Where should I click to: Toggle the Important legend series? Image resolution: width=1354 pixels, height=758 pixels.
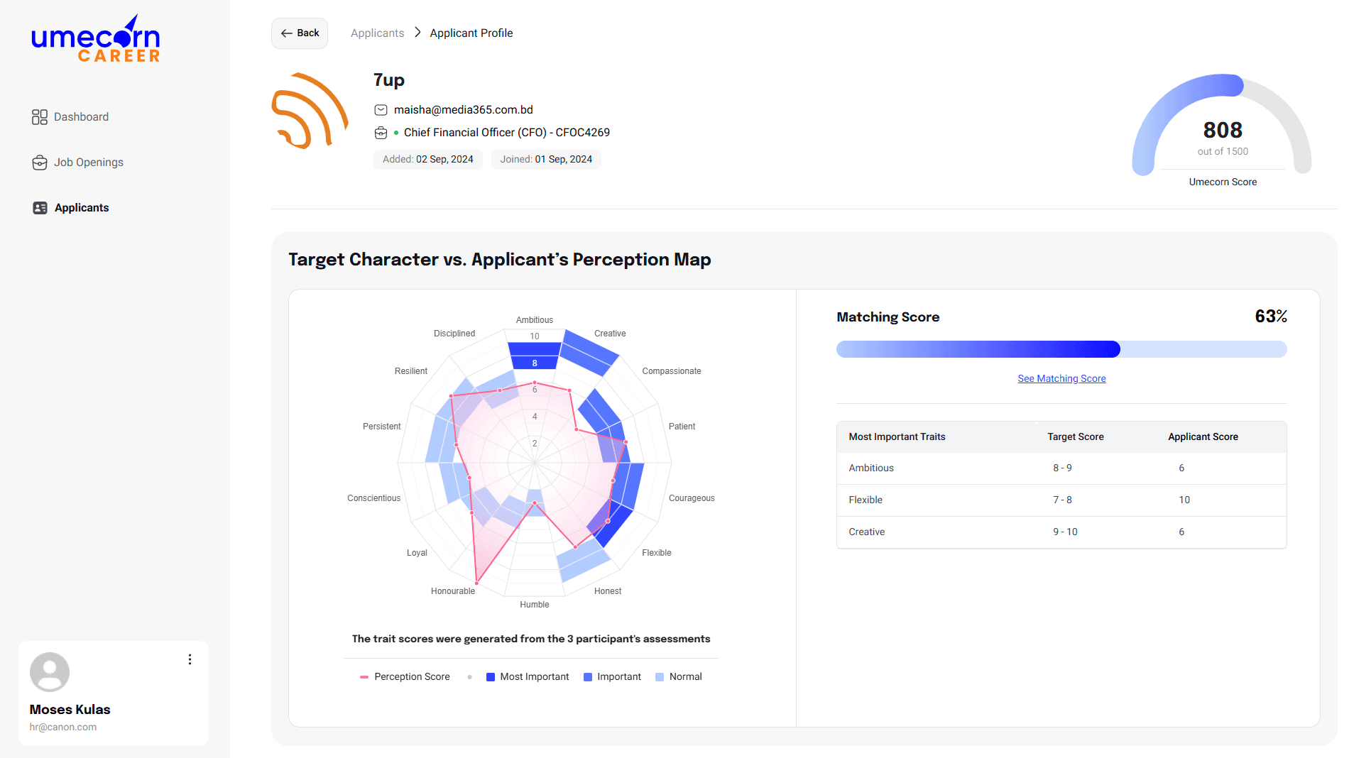point(611,677)
